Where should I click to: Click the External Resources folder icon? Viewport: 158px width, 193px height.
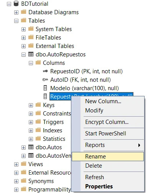(23, 172)
